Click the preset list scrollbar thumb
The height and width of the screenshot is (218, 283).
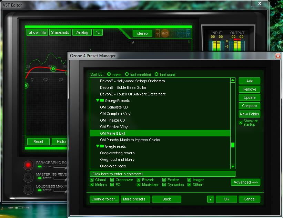pos(233,145)
